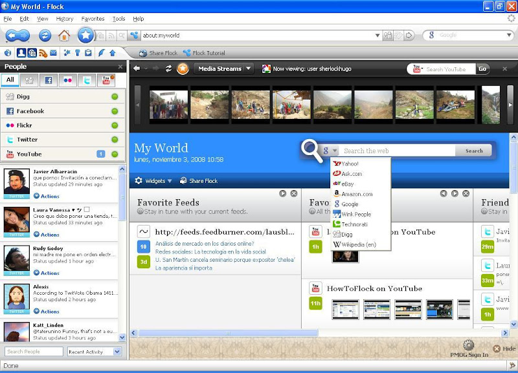Toggle Twitter online status indicator

[115, 140]
